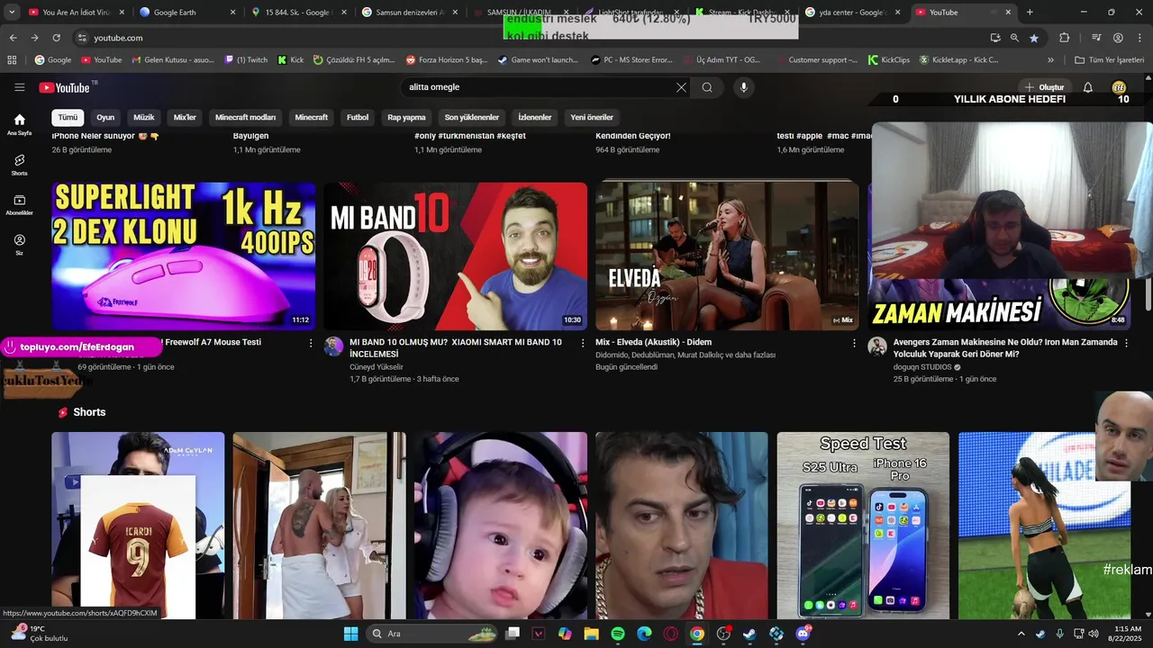Open the Siz sidebar item
This screenshot has width=1153, height=648.
[20, 245]
